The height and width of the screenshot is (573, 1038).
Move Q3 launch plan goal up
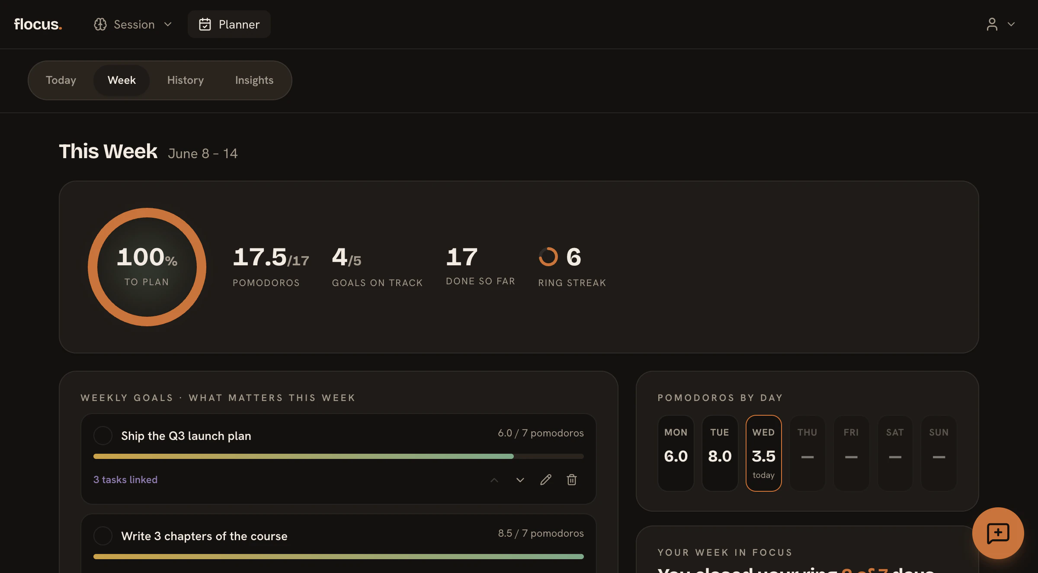pyautogui.click(x=494, y=480)
